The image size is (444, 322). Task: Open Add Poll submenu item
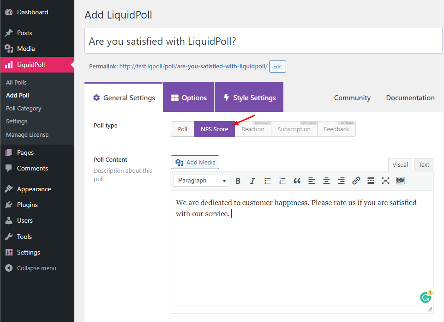18,96
